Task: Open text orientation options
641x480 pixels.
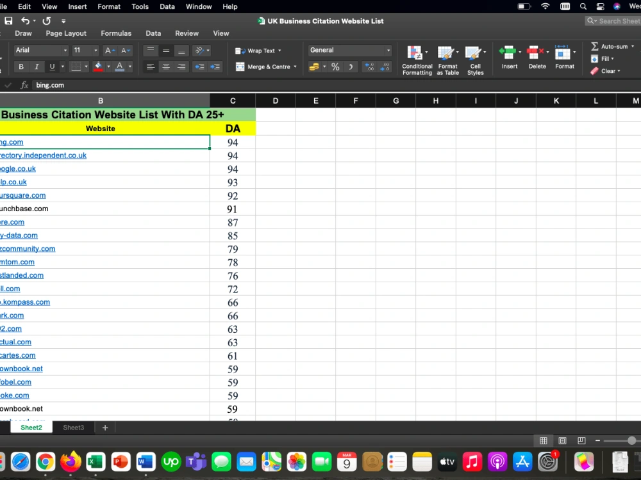Action: (x=202, y=50)
